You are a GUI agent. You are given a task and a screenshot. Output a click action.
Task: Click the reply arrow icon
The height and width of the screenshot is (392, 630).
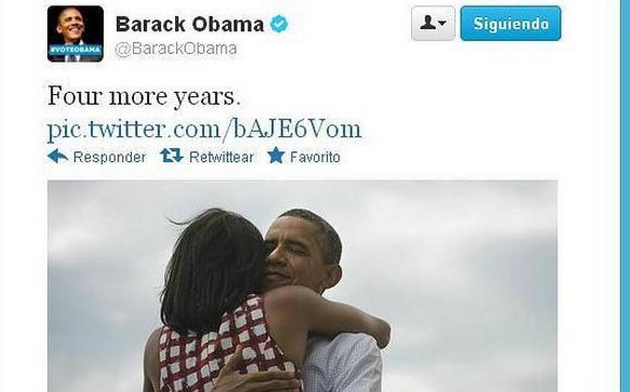(58, 156)
